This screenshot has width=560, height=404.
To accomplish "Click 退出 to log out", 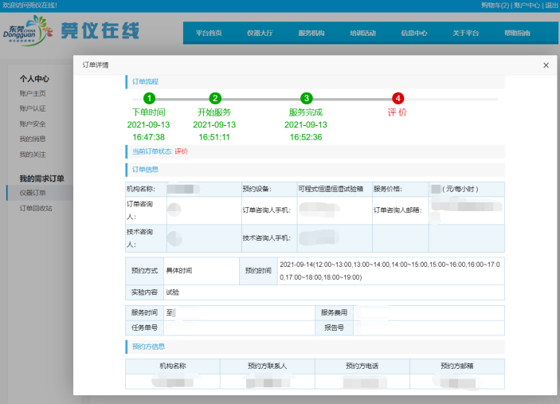I will (551, 6).
